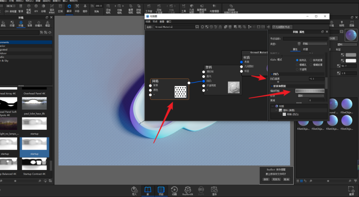Click trash icon in material graph toolbar
Screen dimensions: 359x197
pos(230,27)
